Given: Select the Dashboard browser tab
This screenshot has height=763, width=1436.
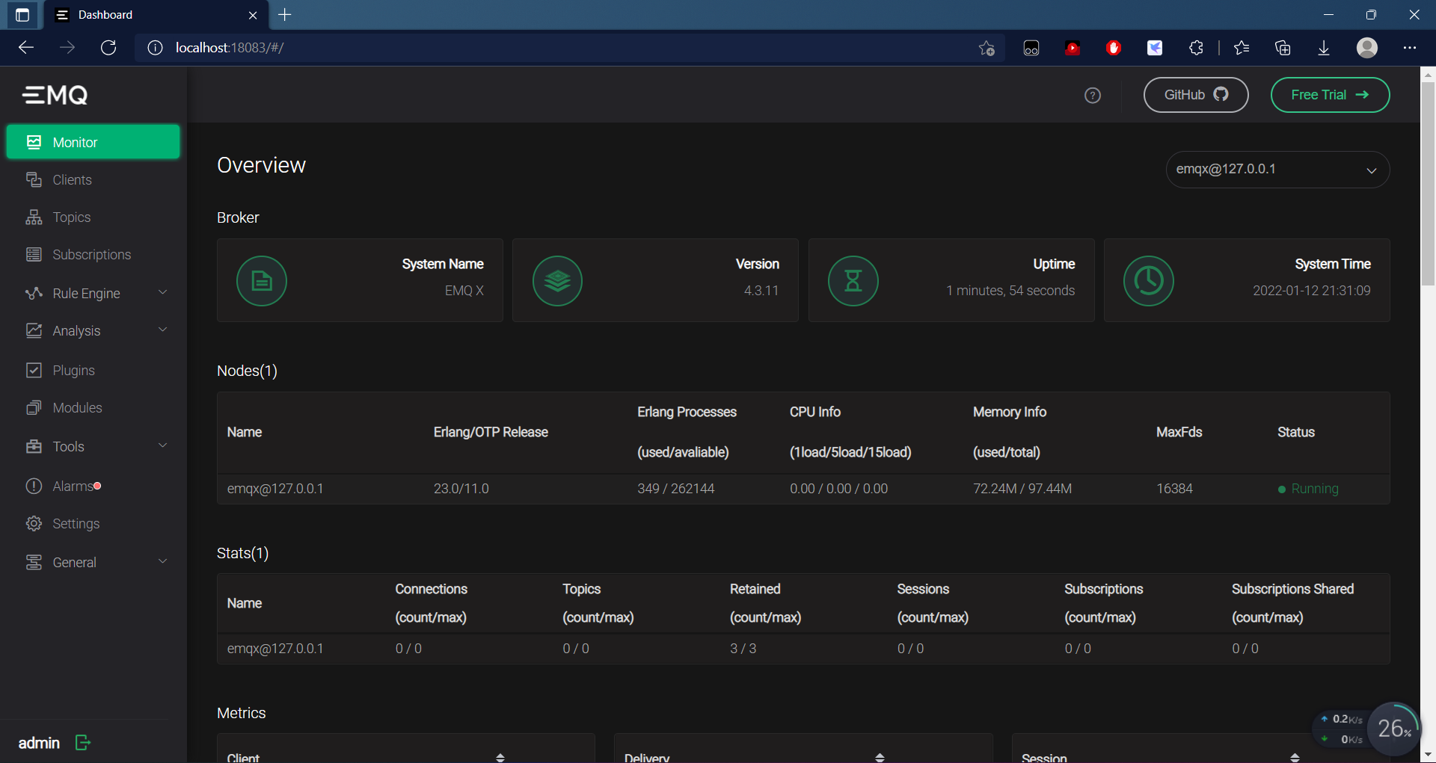Looking at the screenshot, I should pyautogui.click(x=155, y=15).
